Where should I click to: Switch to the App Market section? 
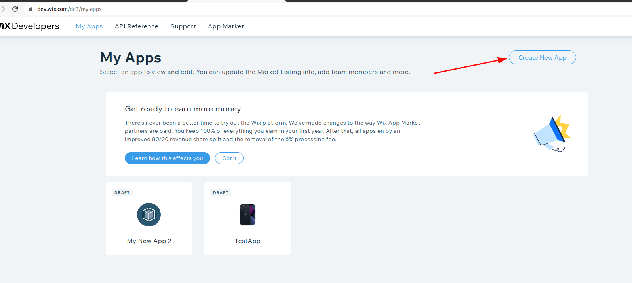[x=226, y=26]
